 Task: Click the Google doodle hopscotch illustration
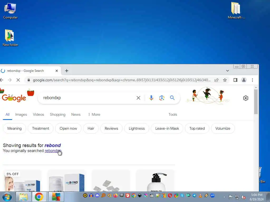[x=208, y=95]
